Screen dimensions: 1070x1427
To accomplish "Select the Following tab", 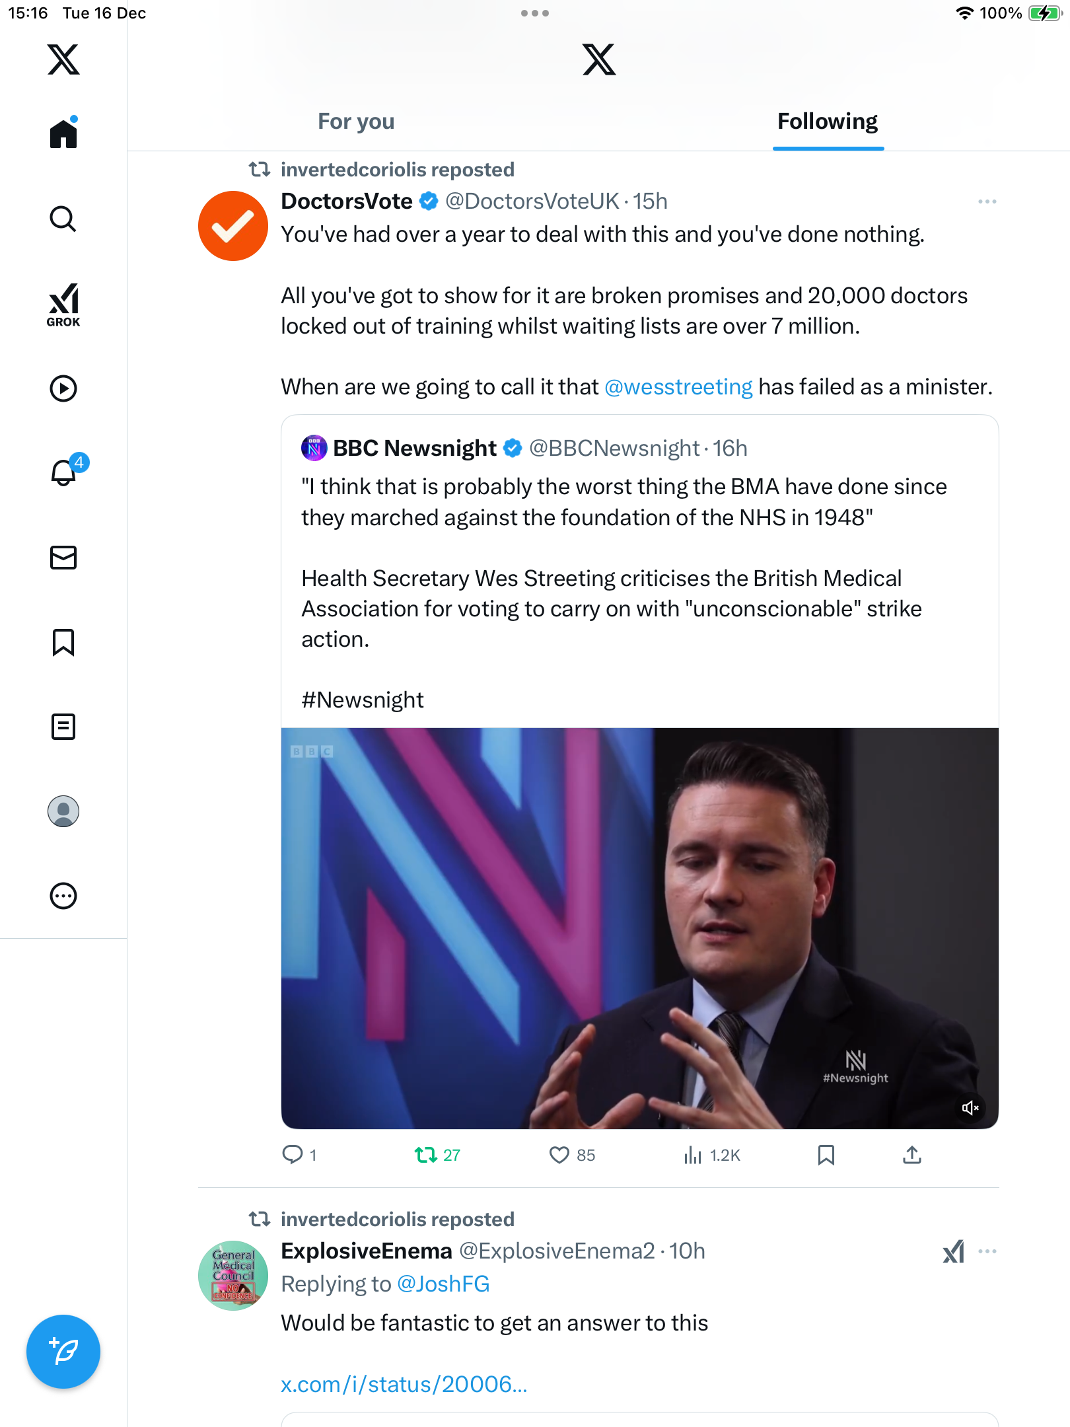I will pos(827,122).
